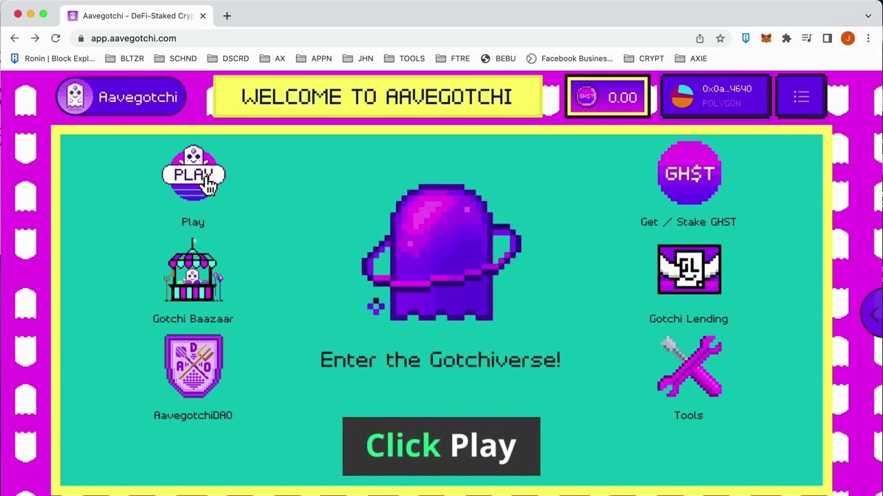Image resolution: width=883 pixels, height=496 pixels.
Task: Close the Aavegotchi browser tab
Action: [x=203, y=15]
